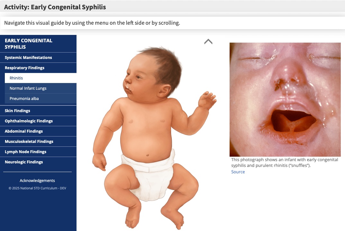Select Lymph Node Findings
This screenshot has width=345, height=231.
click(x=38, y=152)
